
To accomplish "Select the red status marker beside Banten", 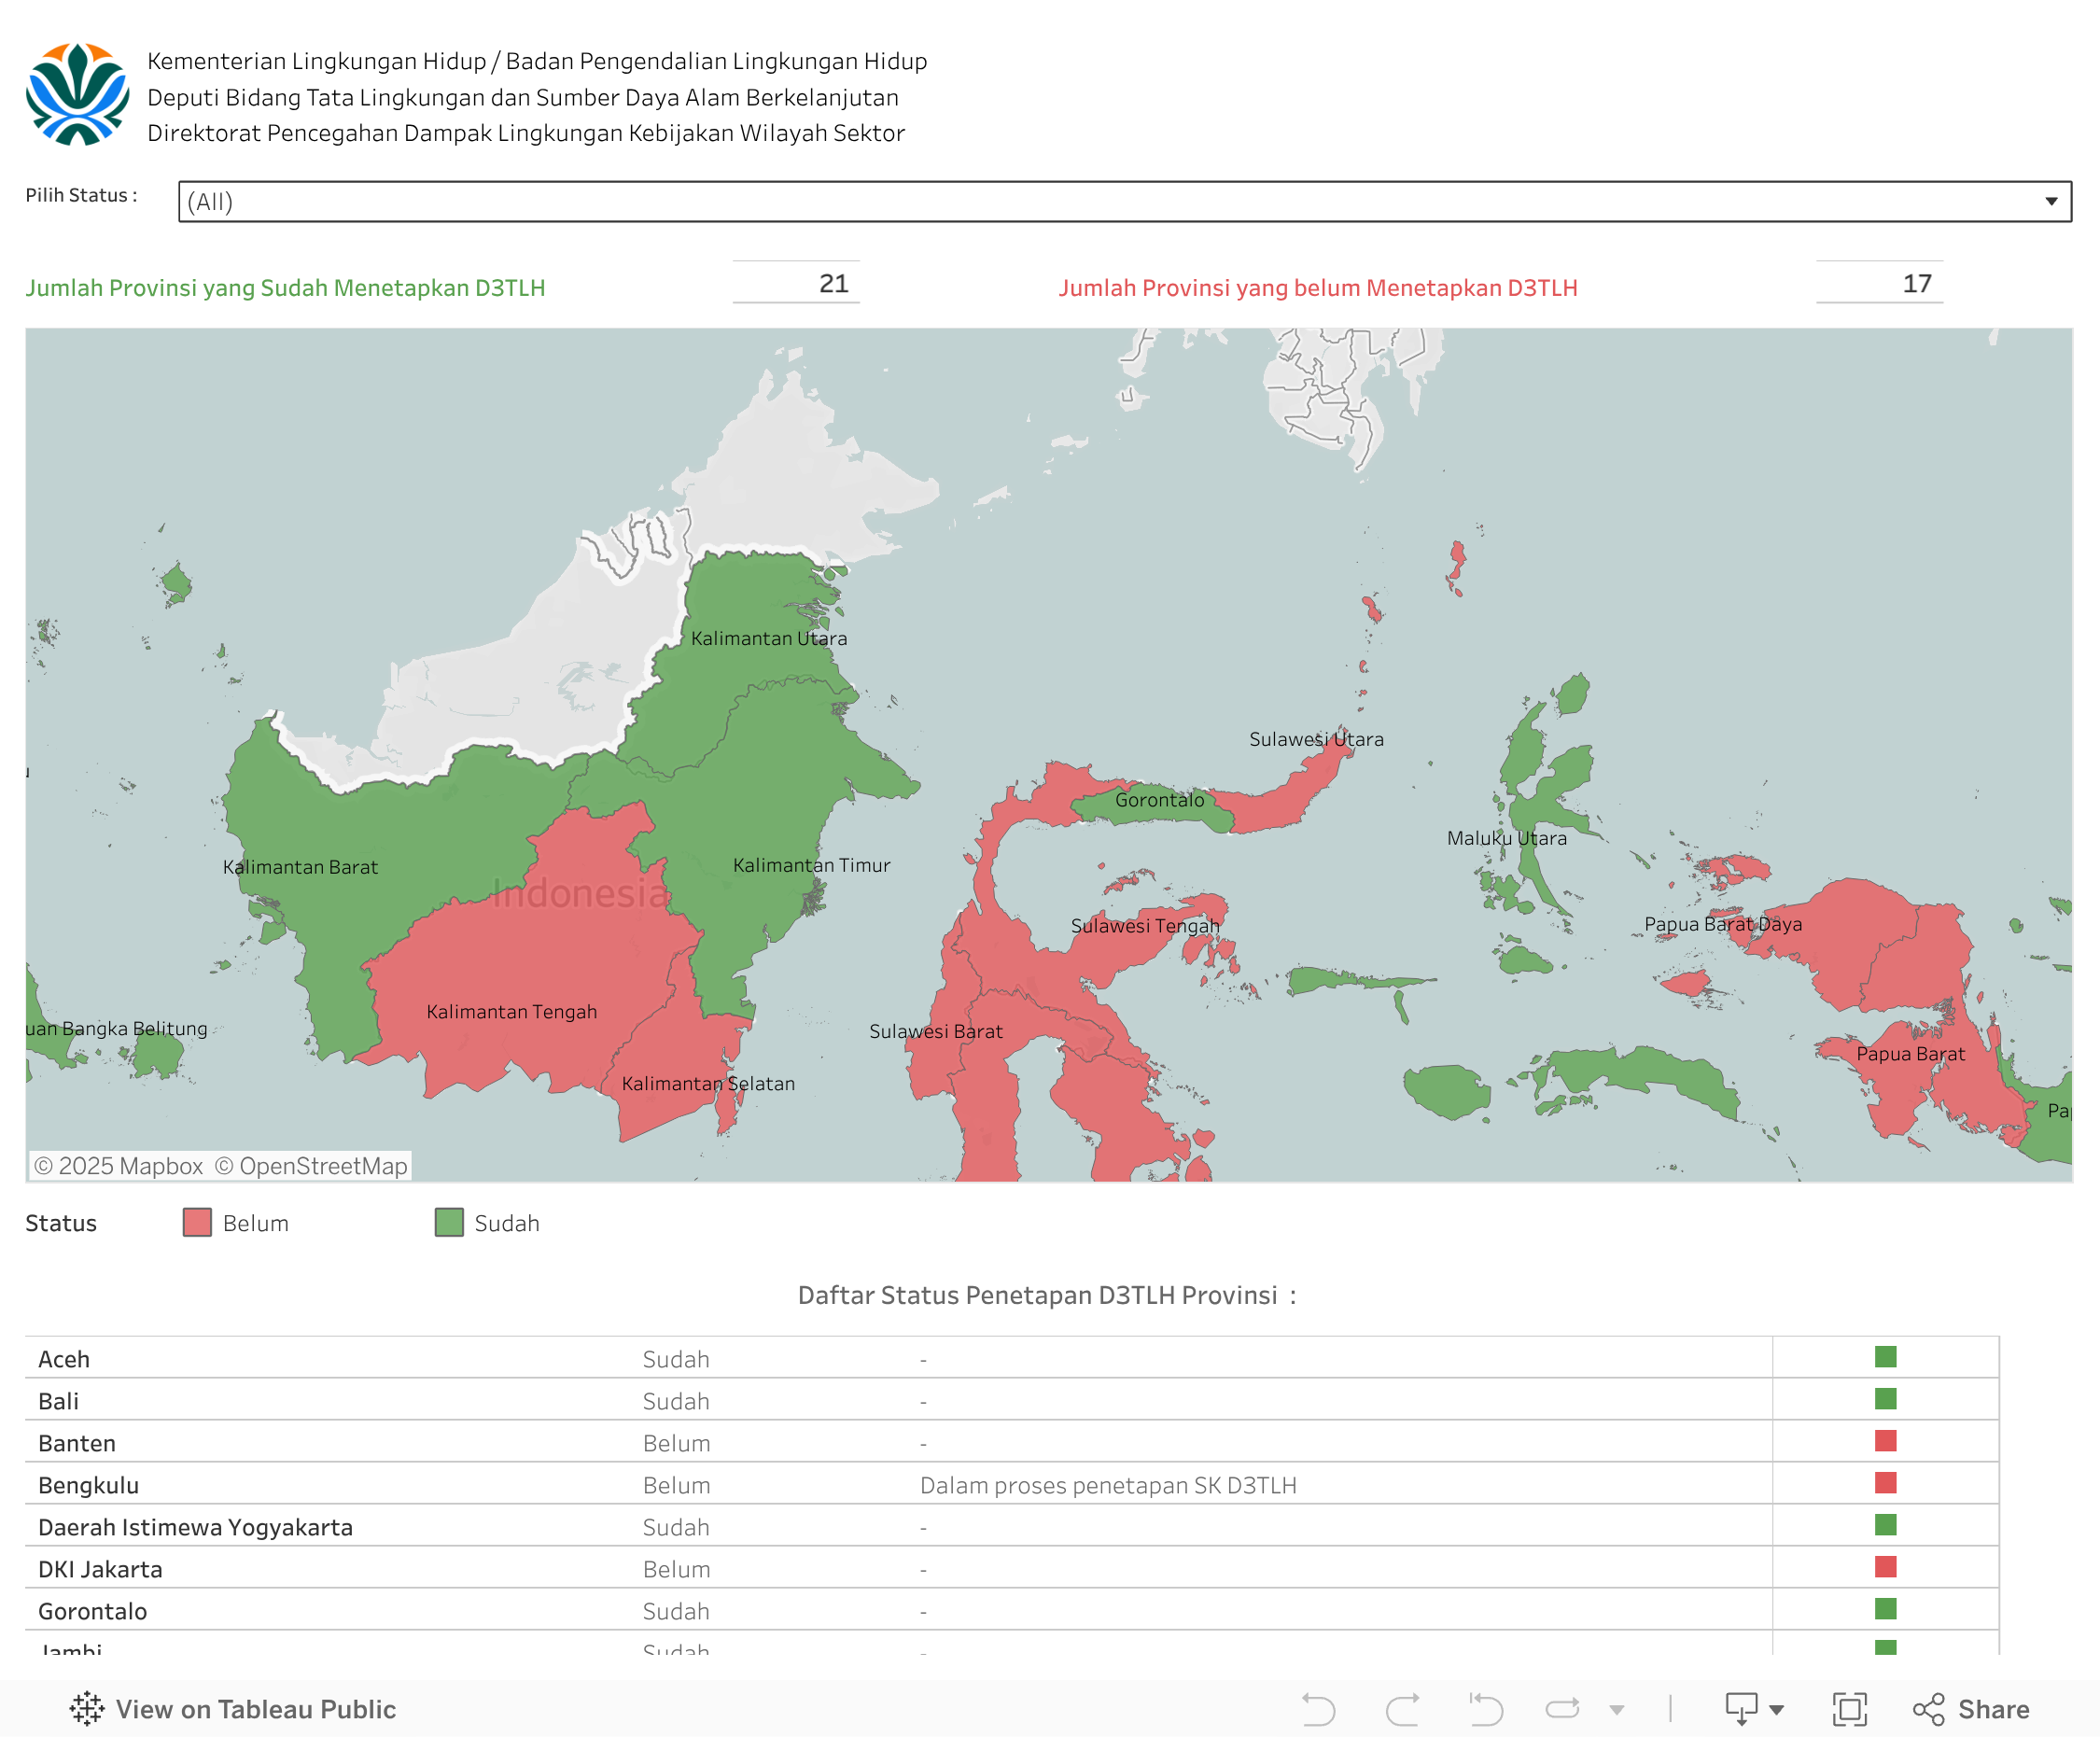I will click(x=1888, y=1443).
